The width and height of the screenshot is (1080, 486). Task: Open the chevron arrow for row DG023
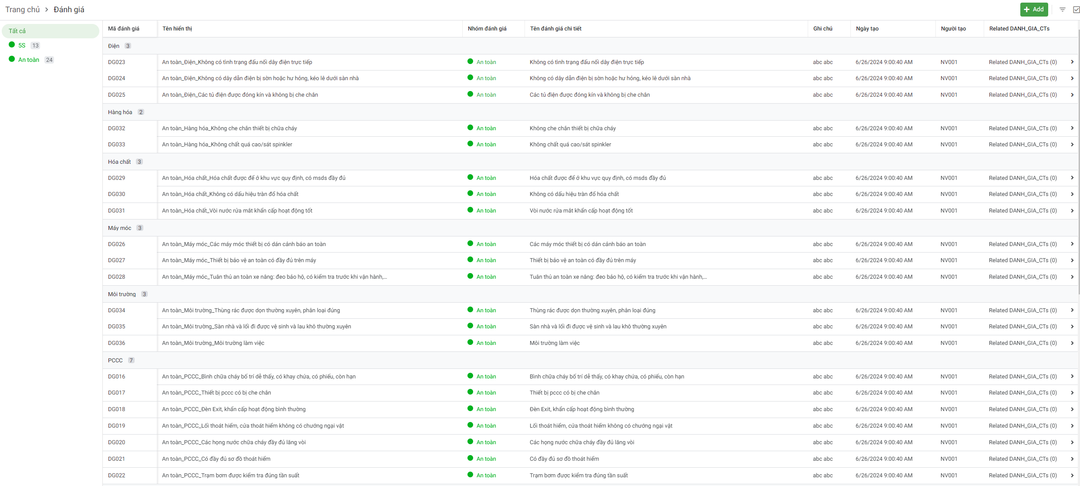(x=1072, y=62)
